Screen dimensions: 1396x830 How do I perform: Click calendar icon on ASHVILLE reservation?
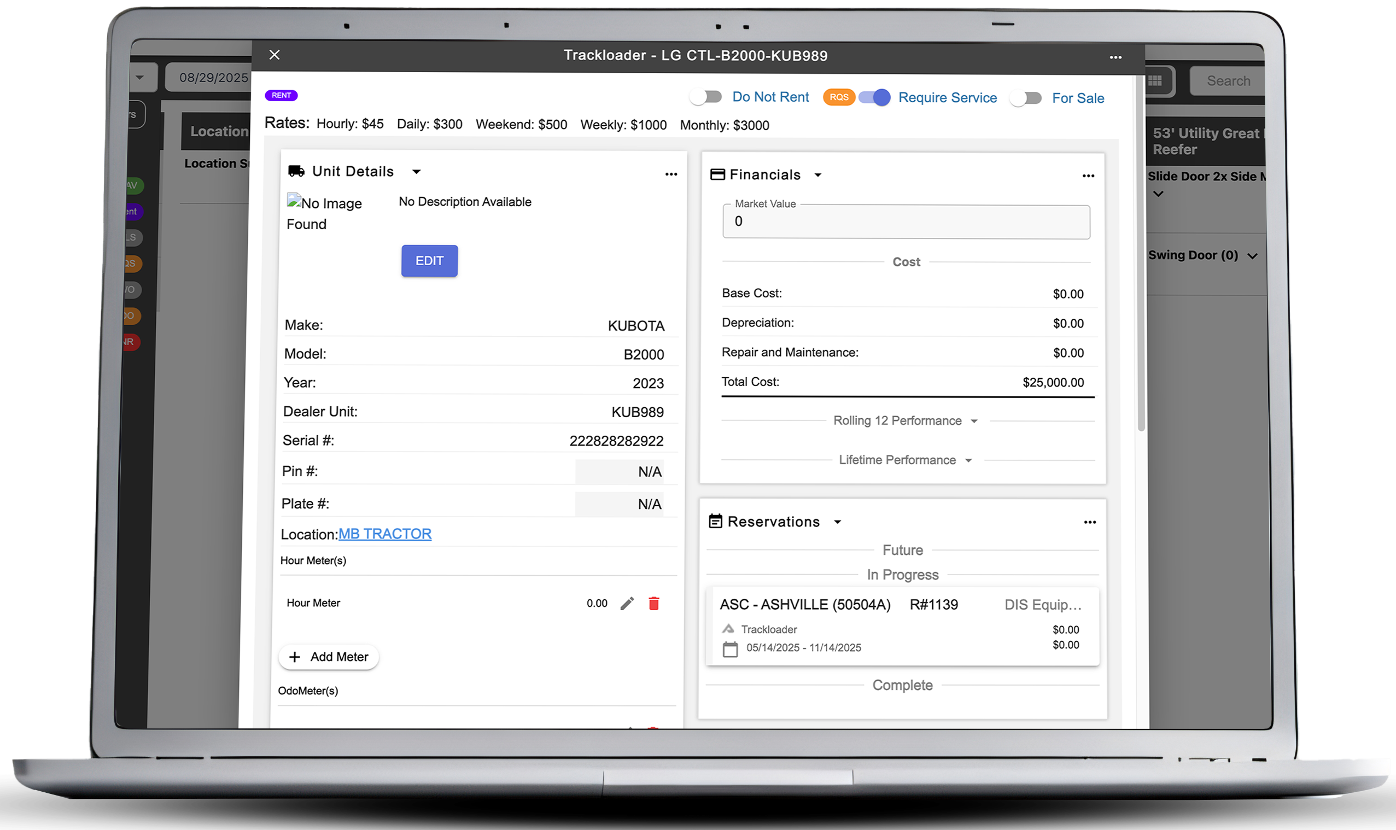730,650
